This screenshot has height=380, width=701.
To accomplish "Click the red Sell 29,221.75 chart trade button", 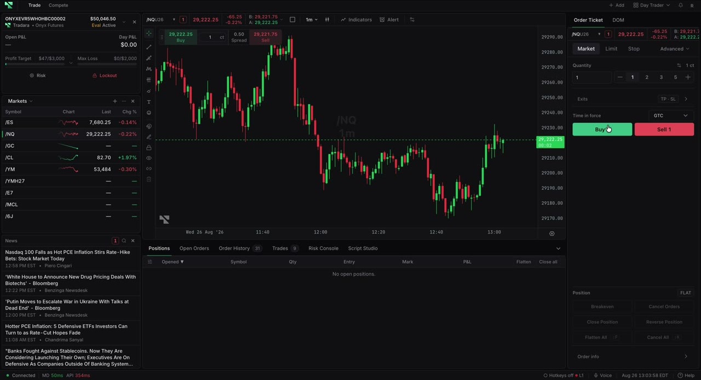I will pyautogui.click(x=265, y=37).
